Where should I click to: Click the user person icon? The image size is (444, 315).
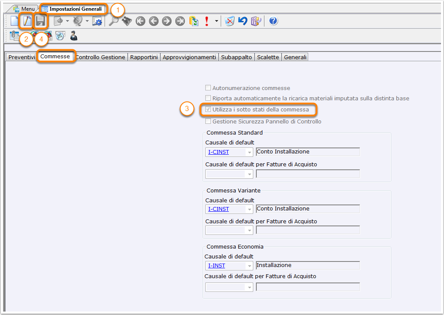coord(74,36)
